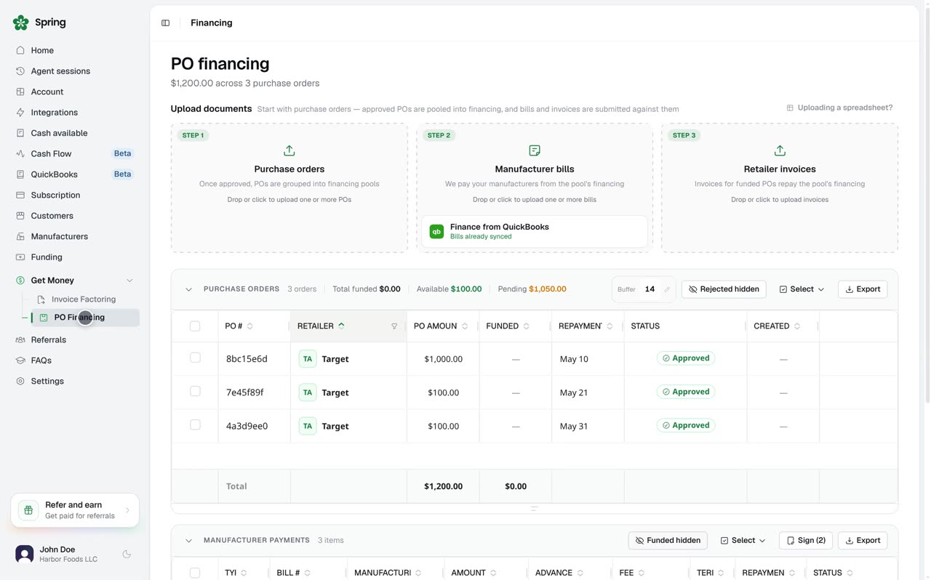Select all purchase orders header checkbox
931x580 pixels.
[x=195, y=326]
